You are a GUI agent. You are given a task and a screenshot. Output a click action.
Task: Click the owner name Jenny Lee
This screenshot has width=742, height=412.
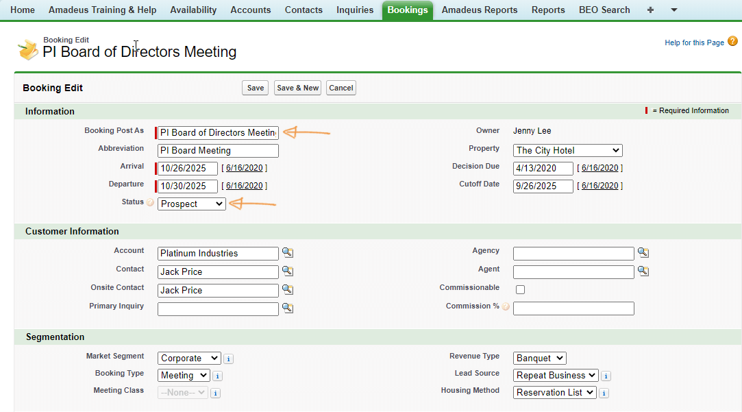click(532, 131)
